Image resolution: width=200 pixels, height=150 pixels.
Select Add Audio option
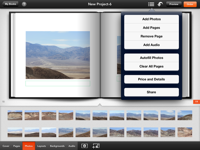[151, 45]
